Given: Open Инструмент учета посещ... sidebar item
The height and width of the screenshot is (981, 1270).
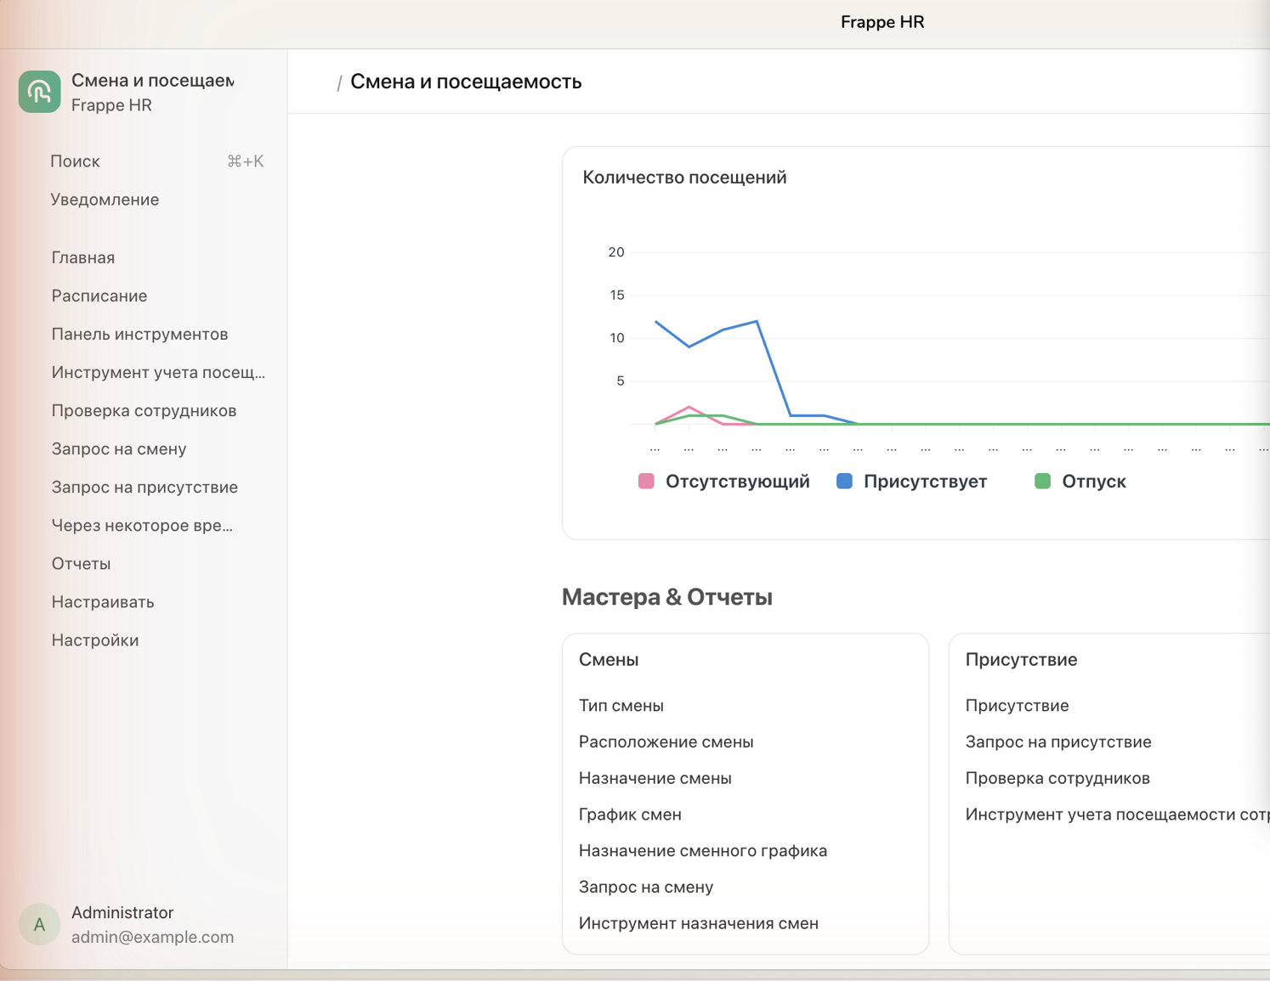Looking at the screenshot, I should coord(158,372).
